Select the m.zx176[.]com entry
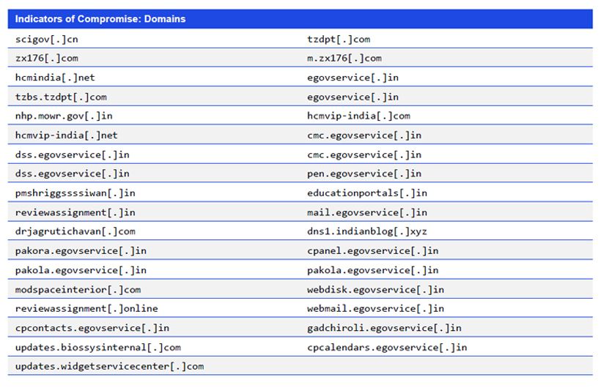 [x=344, y=59]
